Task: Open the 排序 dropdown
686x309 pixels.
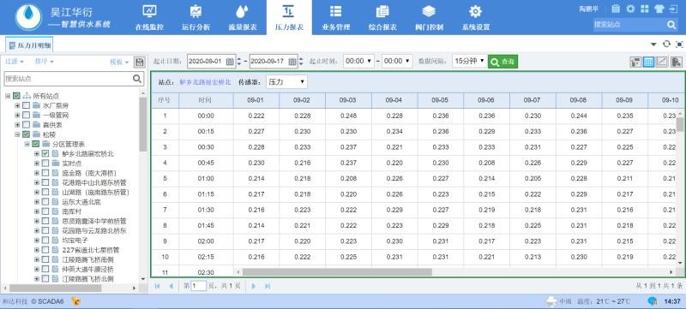Action: 45,62
